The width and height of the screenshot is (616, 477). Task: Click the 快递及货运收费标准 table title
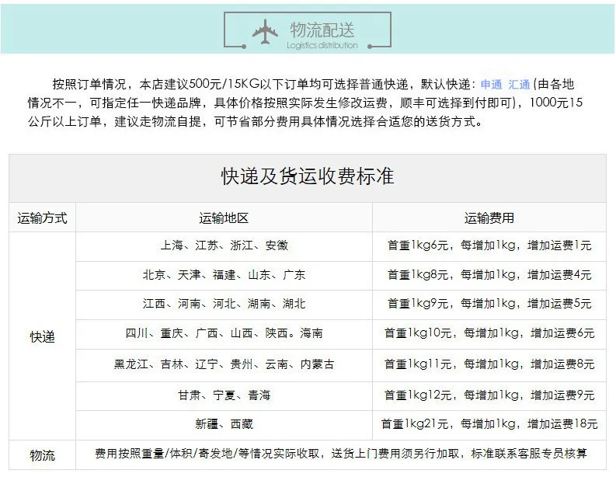point(307,176)
